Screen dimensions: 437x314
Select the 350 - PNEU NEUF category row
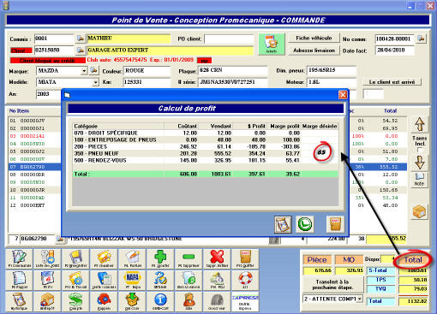(x=205, y=153)
